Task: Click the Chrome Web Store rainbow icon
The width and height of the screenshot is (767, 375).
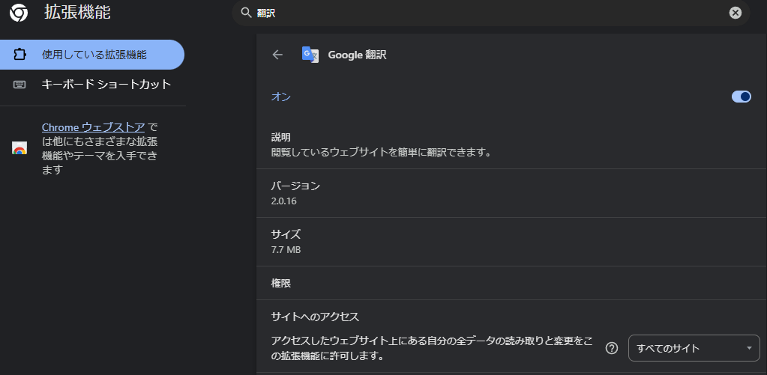Action: (19, 148)
